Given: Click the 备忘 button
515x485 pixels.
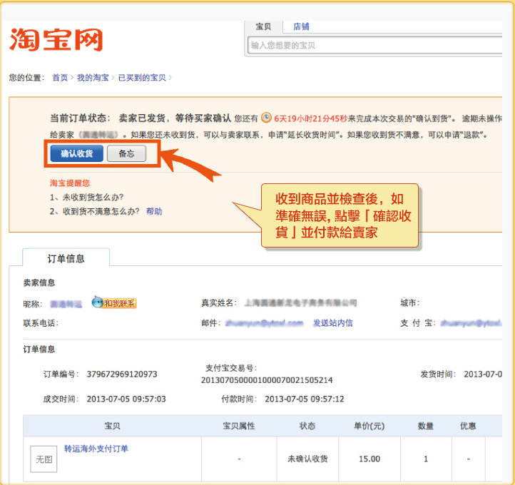Looking at the screenshot, I should click(126, 153).
